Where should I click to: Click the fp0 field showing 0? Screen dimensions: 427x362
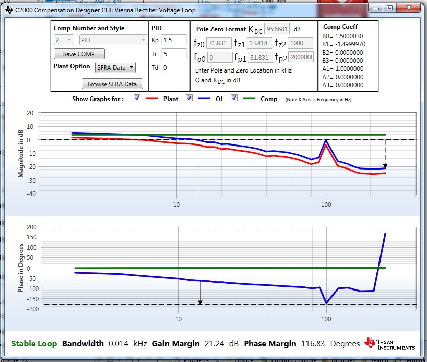[x=220, y=57]
